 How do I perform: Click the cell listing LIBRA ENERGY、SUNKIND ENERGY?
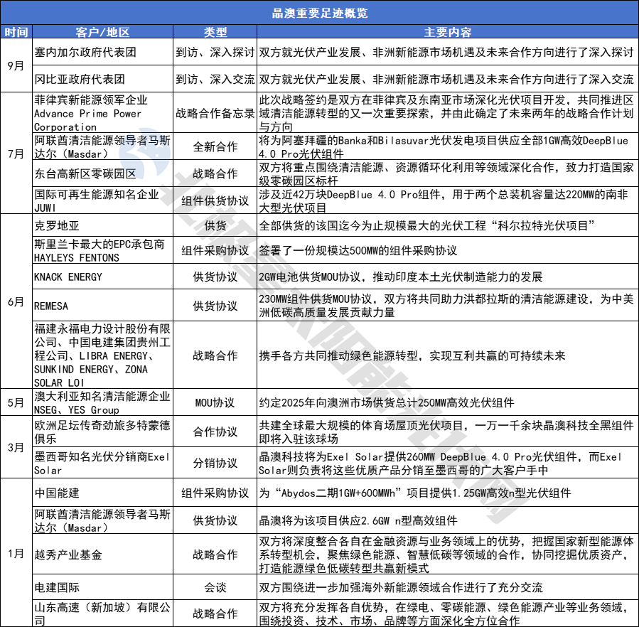tap(102, 355)
